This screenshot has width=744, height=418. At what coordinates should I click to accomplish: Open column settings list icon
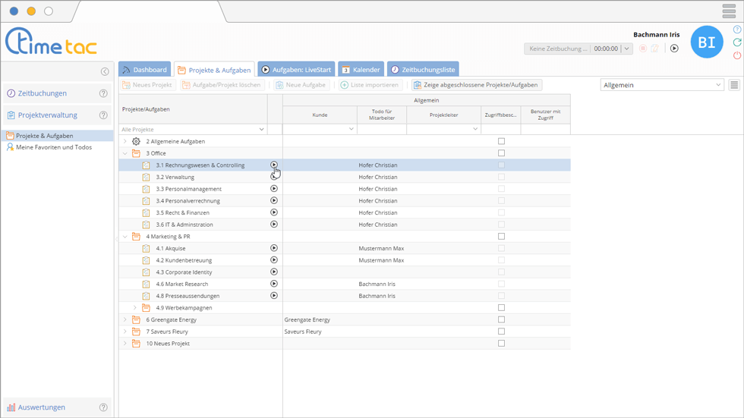734,85
